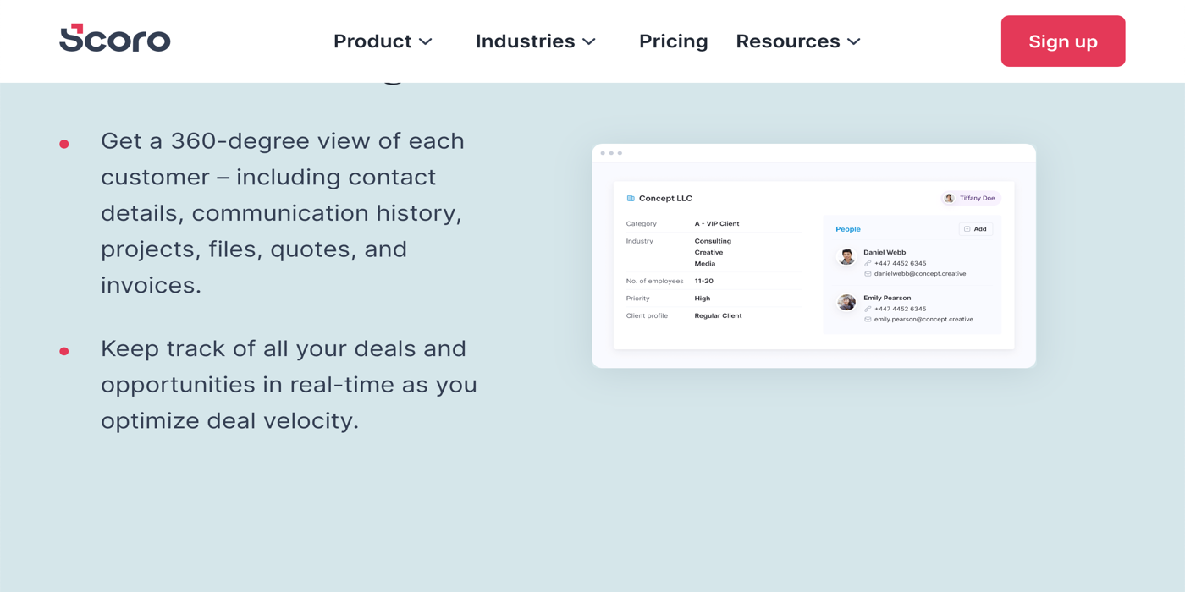1185x592 pixels.
Task: Click the Concept LLC company icon
Action: [631, 199]
